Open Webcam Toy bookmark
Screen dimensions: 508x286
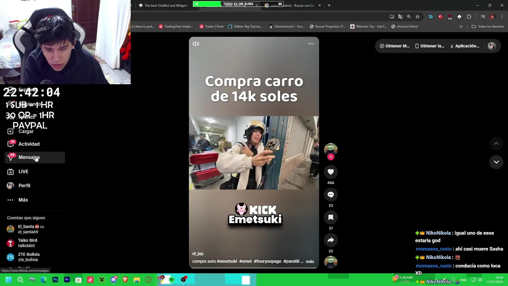tap(368, 27)
